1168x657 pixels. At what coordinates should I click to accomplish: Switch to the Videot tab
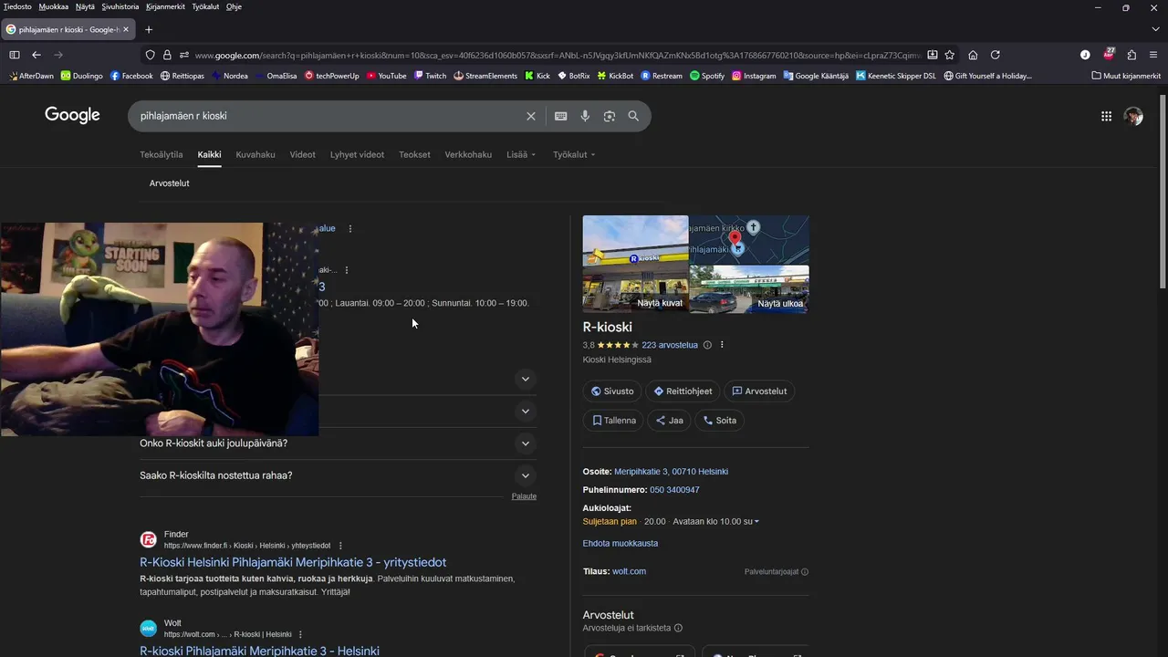click(x=303, y=154)
